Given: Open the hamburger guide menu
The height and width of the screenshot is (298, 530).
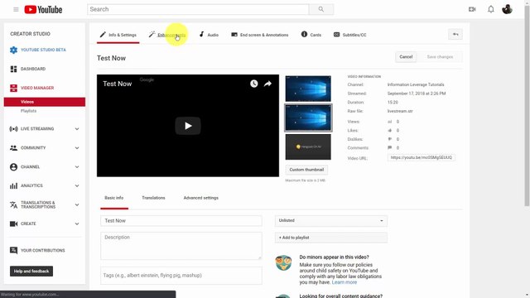Looking at the screenshot, I should click(16, 9).
